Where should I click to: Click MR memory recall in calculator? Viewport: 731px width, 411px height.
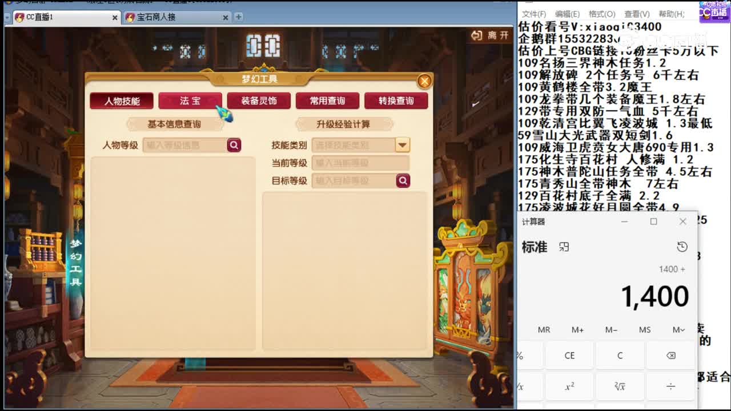click(544, 329)
